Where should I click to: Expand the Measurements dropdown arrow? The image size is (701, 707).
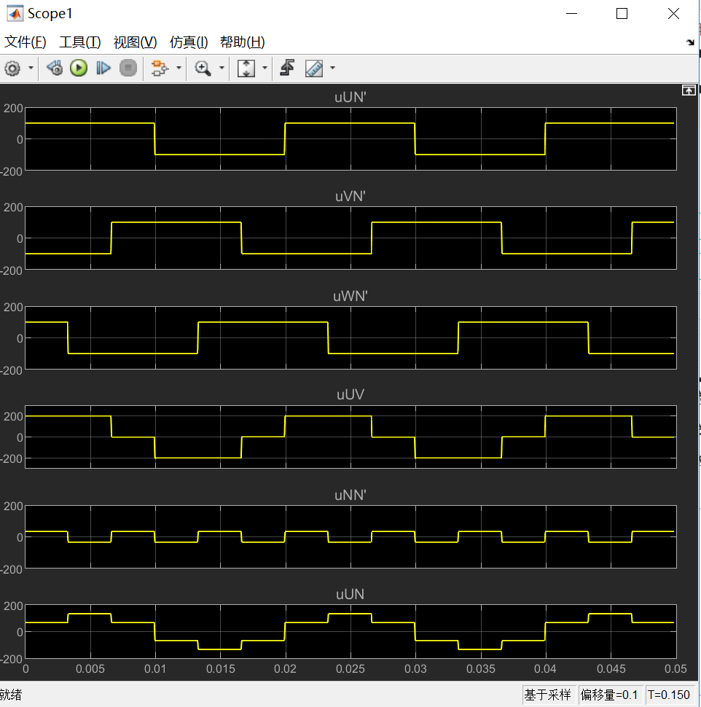(333, 69)
